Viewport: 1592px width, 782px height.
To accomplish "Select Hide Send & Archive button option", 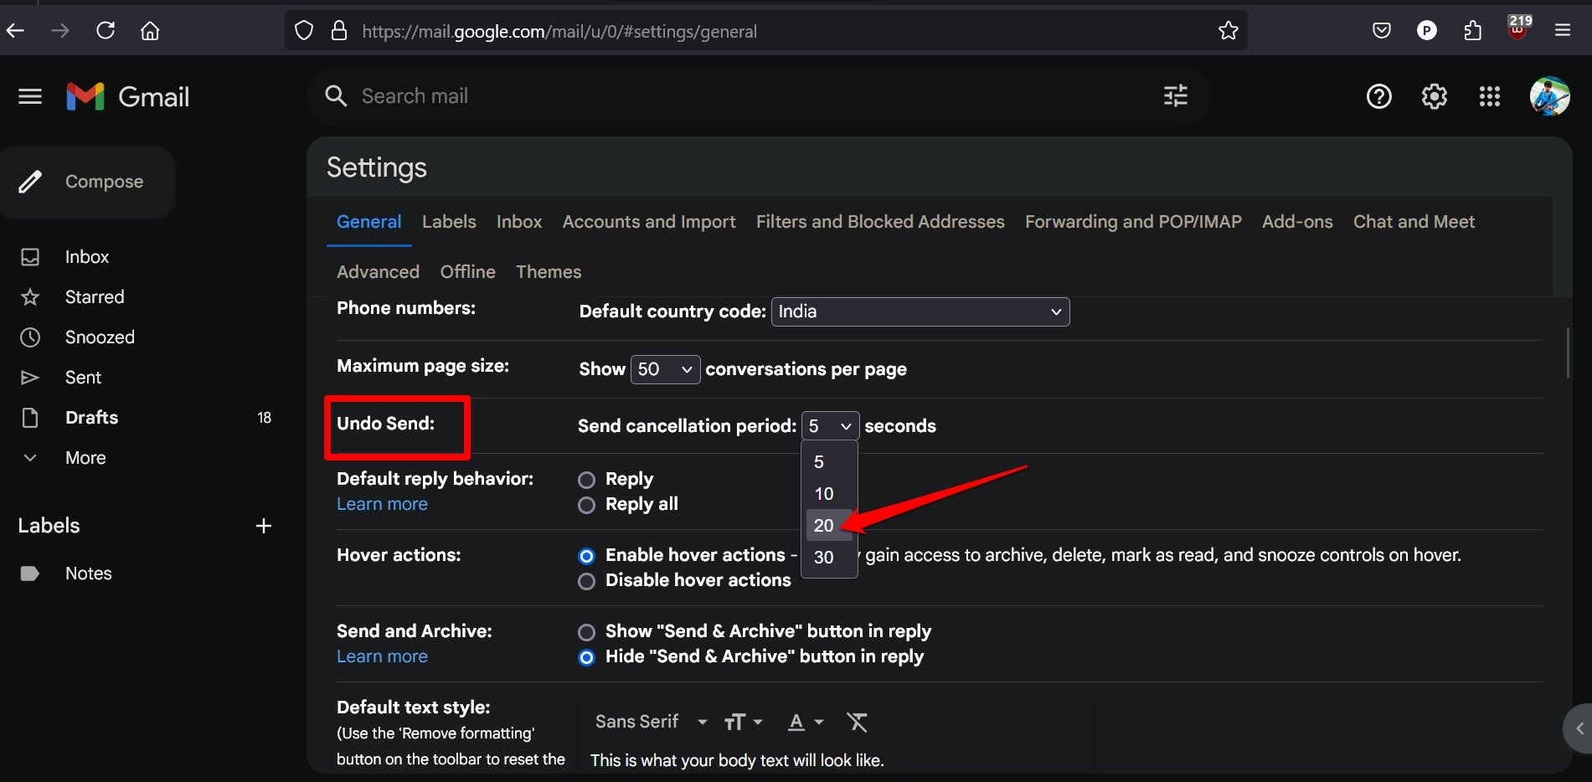I will coord(586,657).
